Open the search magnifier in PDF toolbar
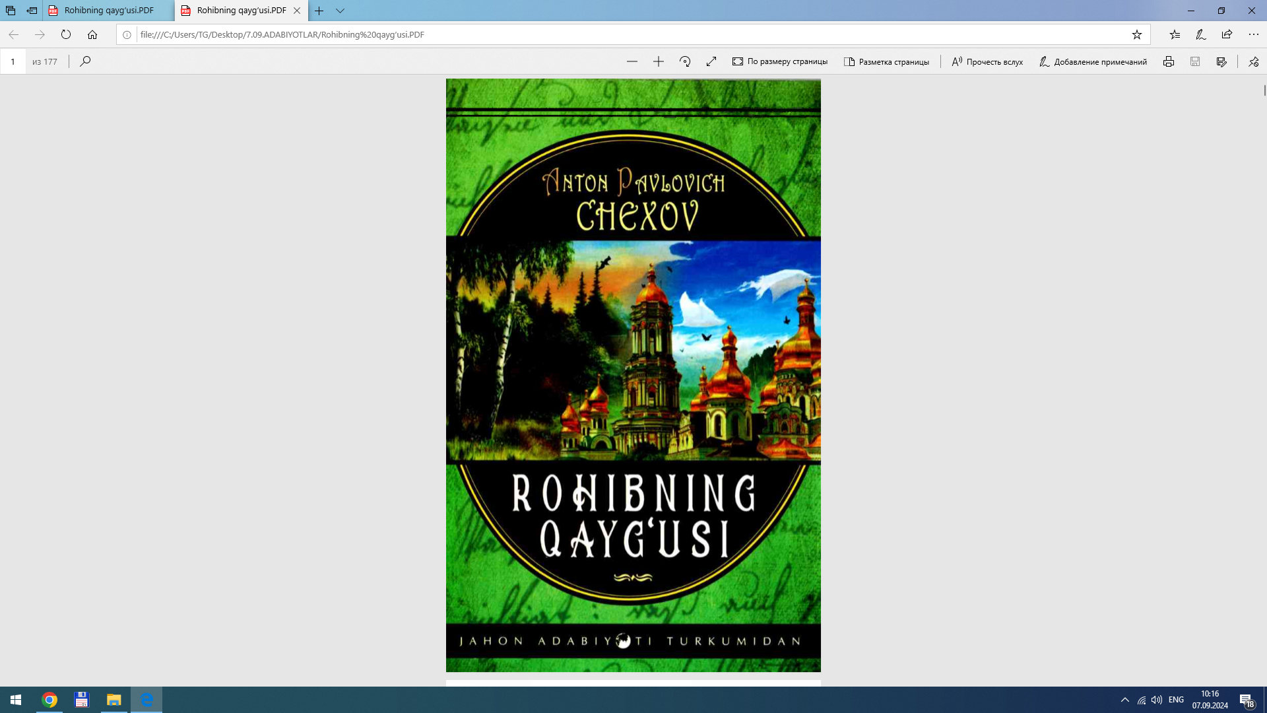 (85, 61)
